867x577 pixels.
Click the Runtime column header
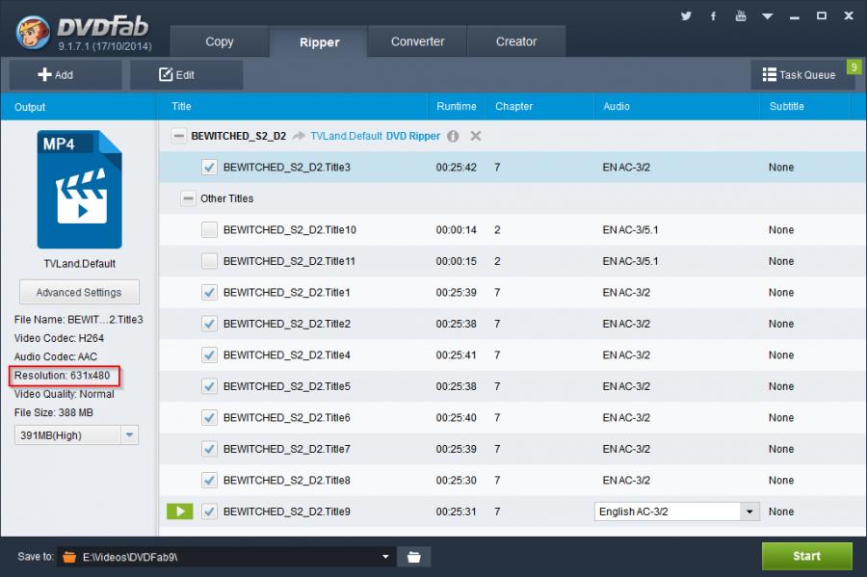(457, 107)
